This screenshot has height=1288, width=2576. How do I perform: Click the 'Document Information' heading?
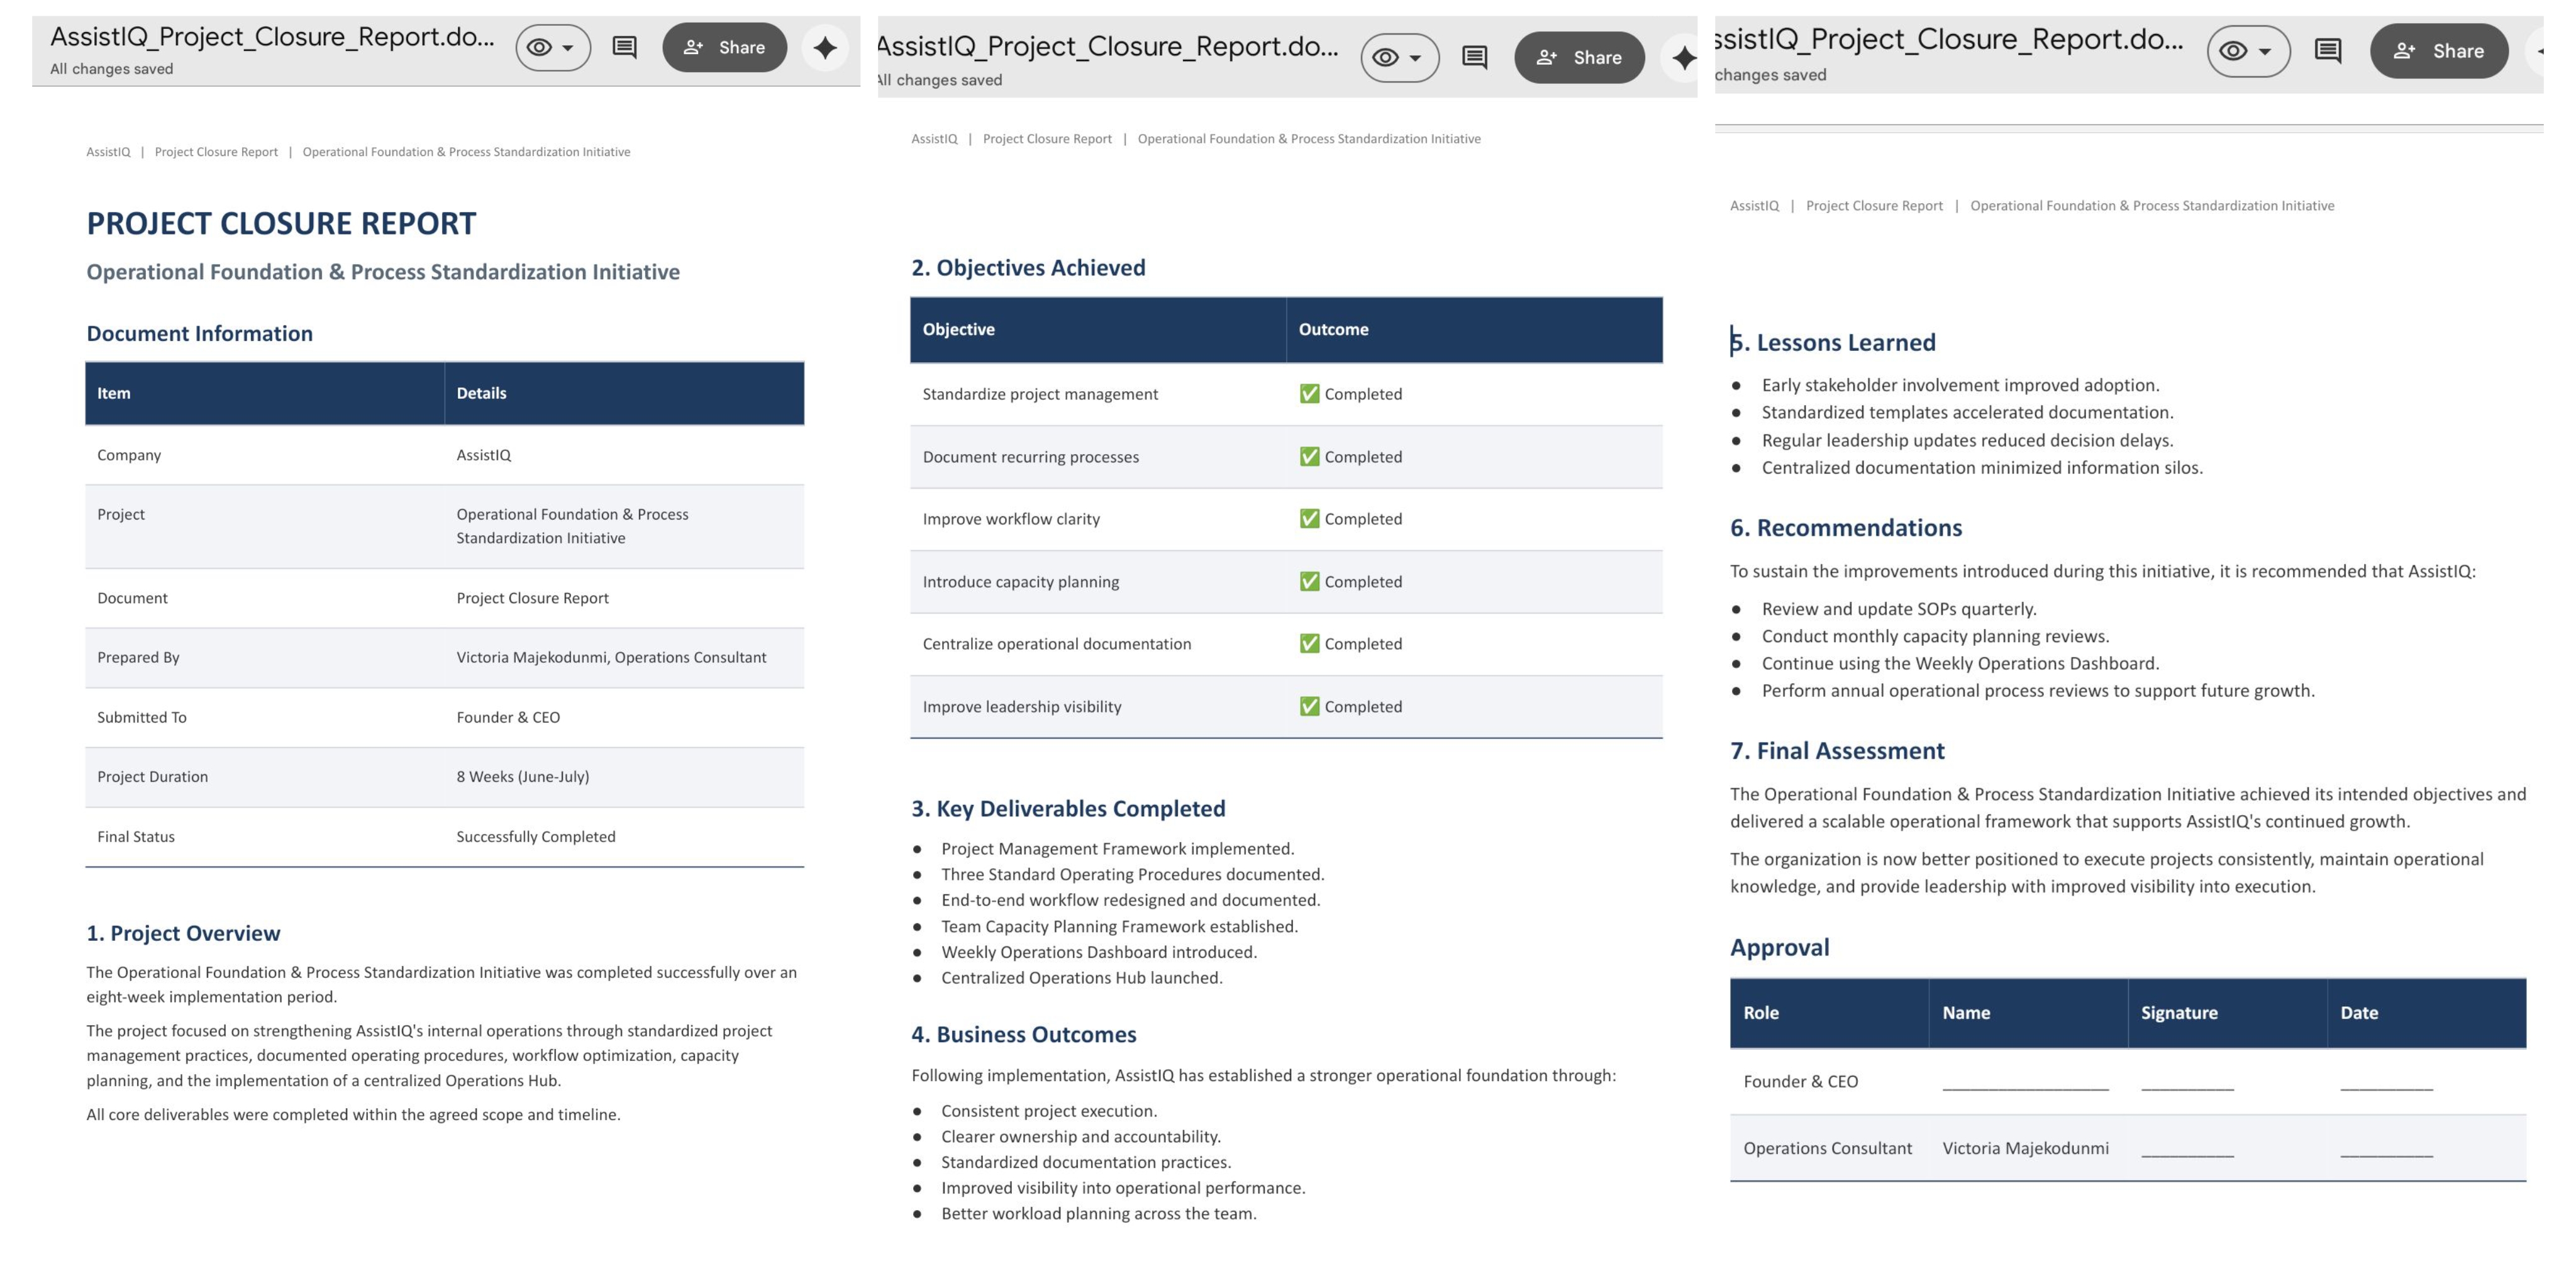[x=199, y=333]
